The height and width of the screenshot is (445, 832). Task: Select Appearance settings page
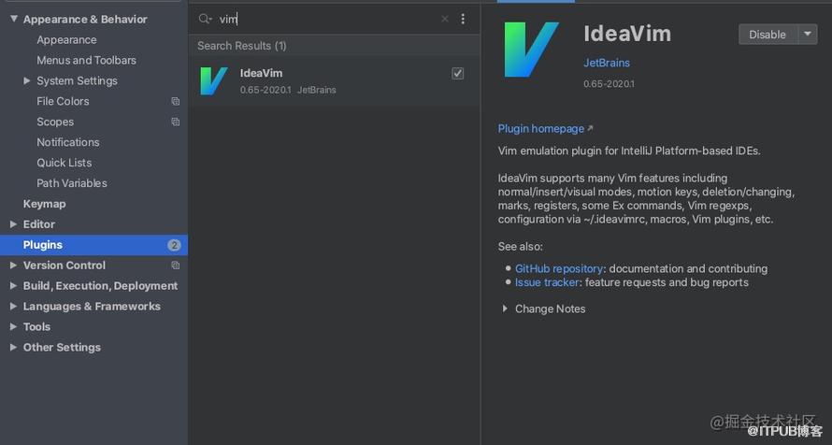point(66,40)
